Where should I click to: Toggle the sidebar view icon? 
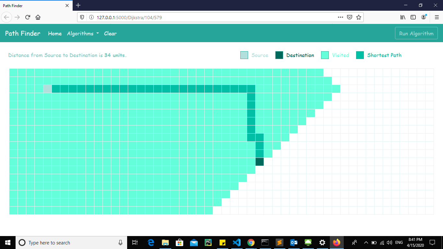413,17
